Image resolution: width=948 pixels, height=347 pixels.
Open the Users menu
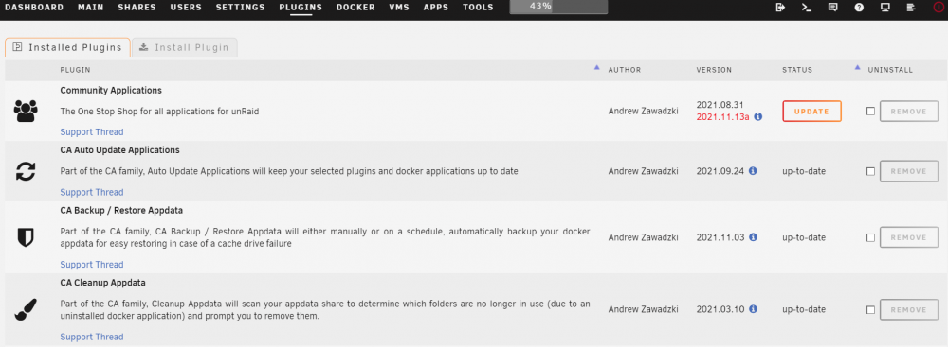tap(186, 8)
